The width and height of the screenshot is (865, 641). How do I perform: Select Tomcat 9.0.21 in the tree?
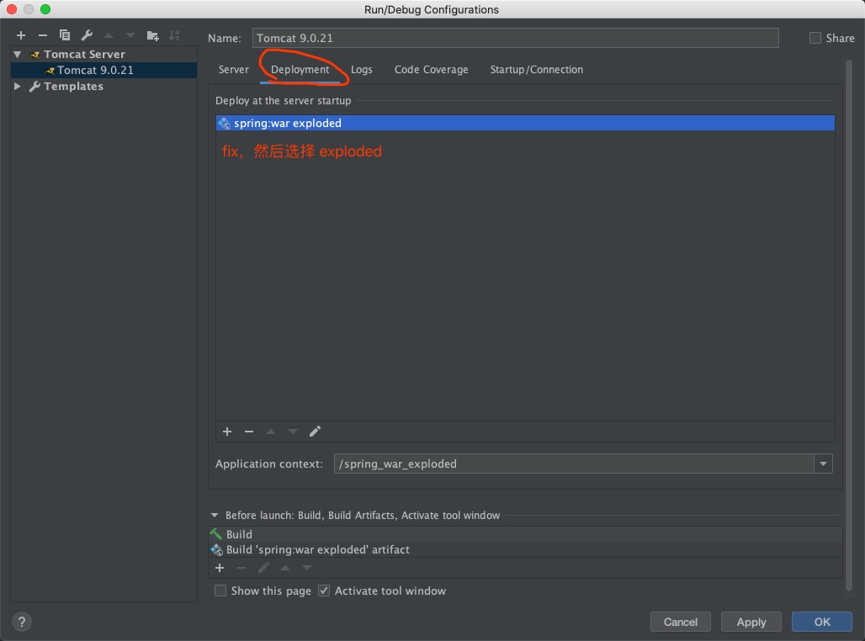click(x=103, y=70)
